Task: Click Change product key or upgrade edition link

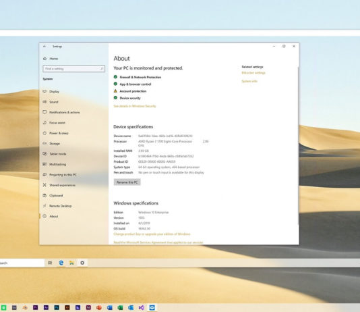Action: pyautogui.click(x=152, y=234)
